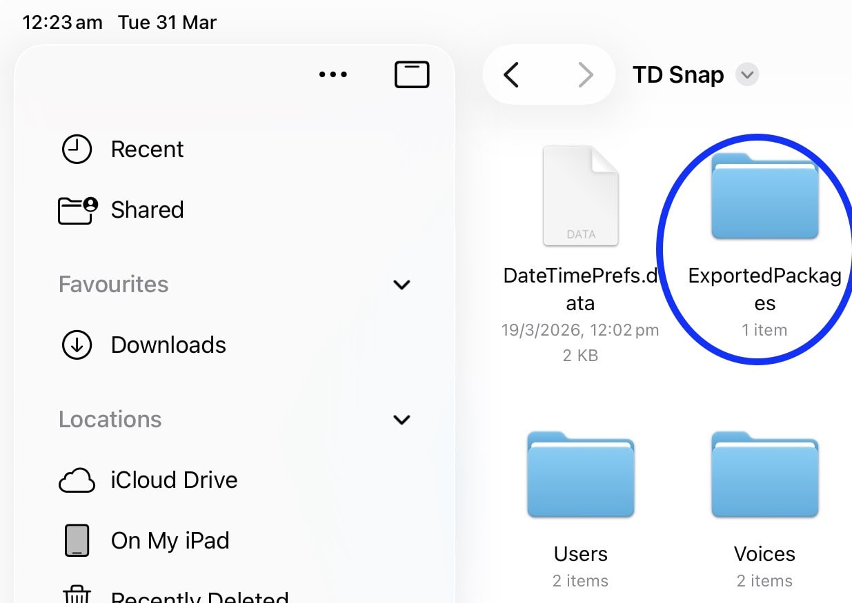This screenshot has width=852, height=603.
Task: Expand the Favourites section chevron
Action: 402,285
